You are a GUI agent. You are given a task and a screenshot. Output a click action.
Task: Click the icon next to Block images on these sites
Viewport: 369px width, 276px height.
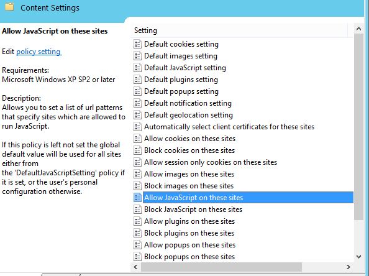137,186
